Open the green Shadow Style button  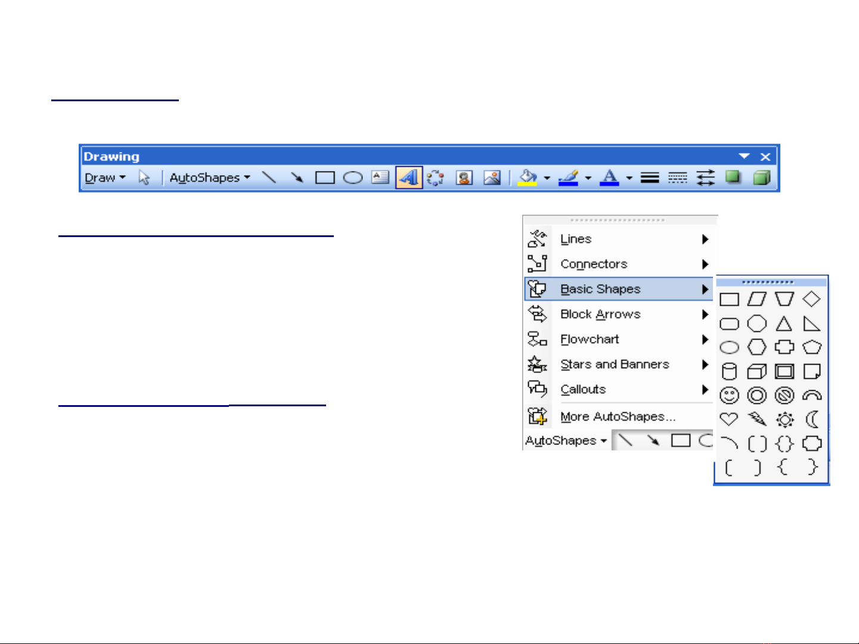(733, 177)
